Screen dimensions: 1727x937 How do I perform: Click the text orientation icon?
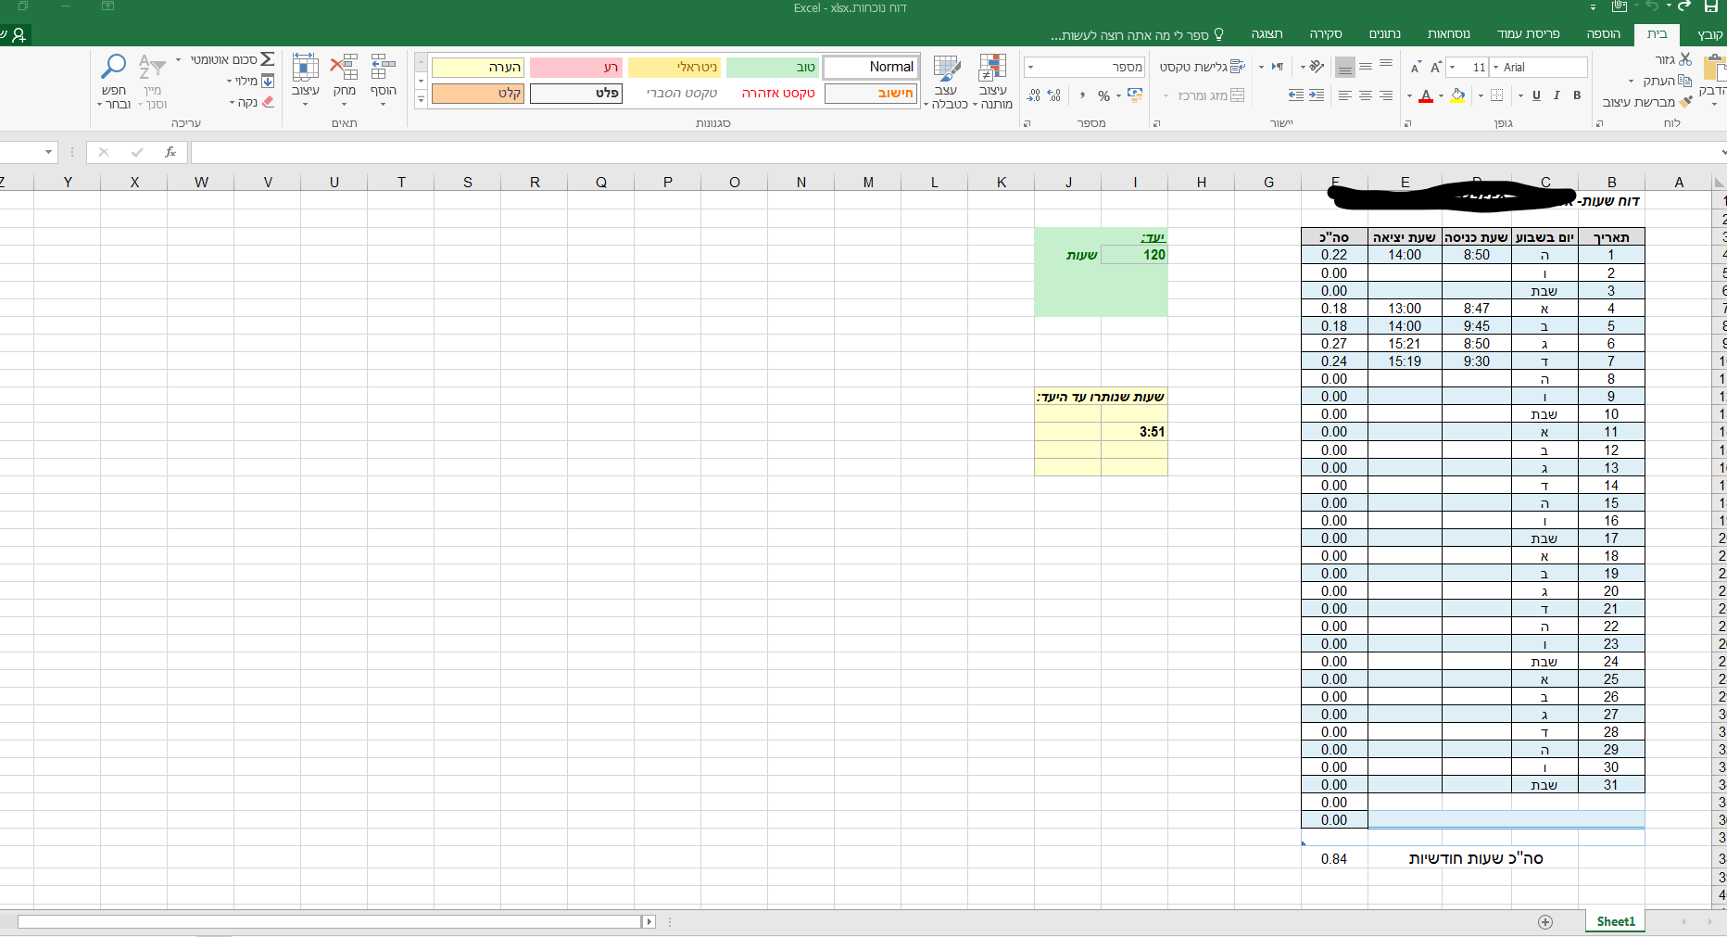click(x=1316, y=67)
